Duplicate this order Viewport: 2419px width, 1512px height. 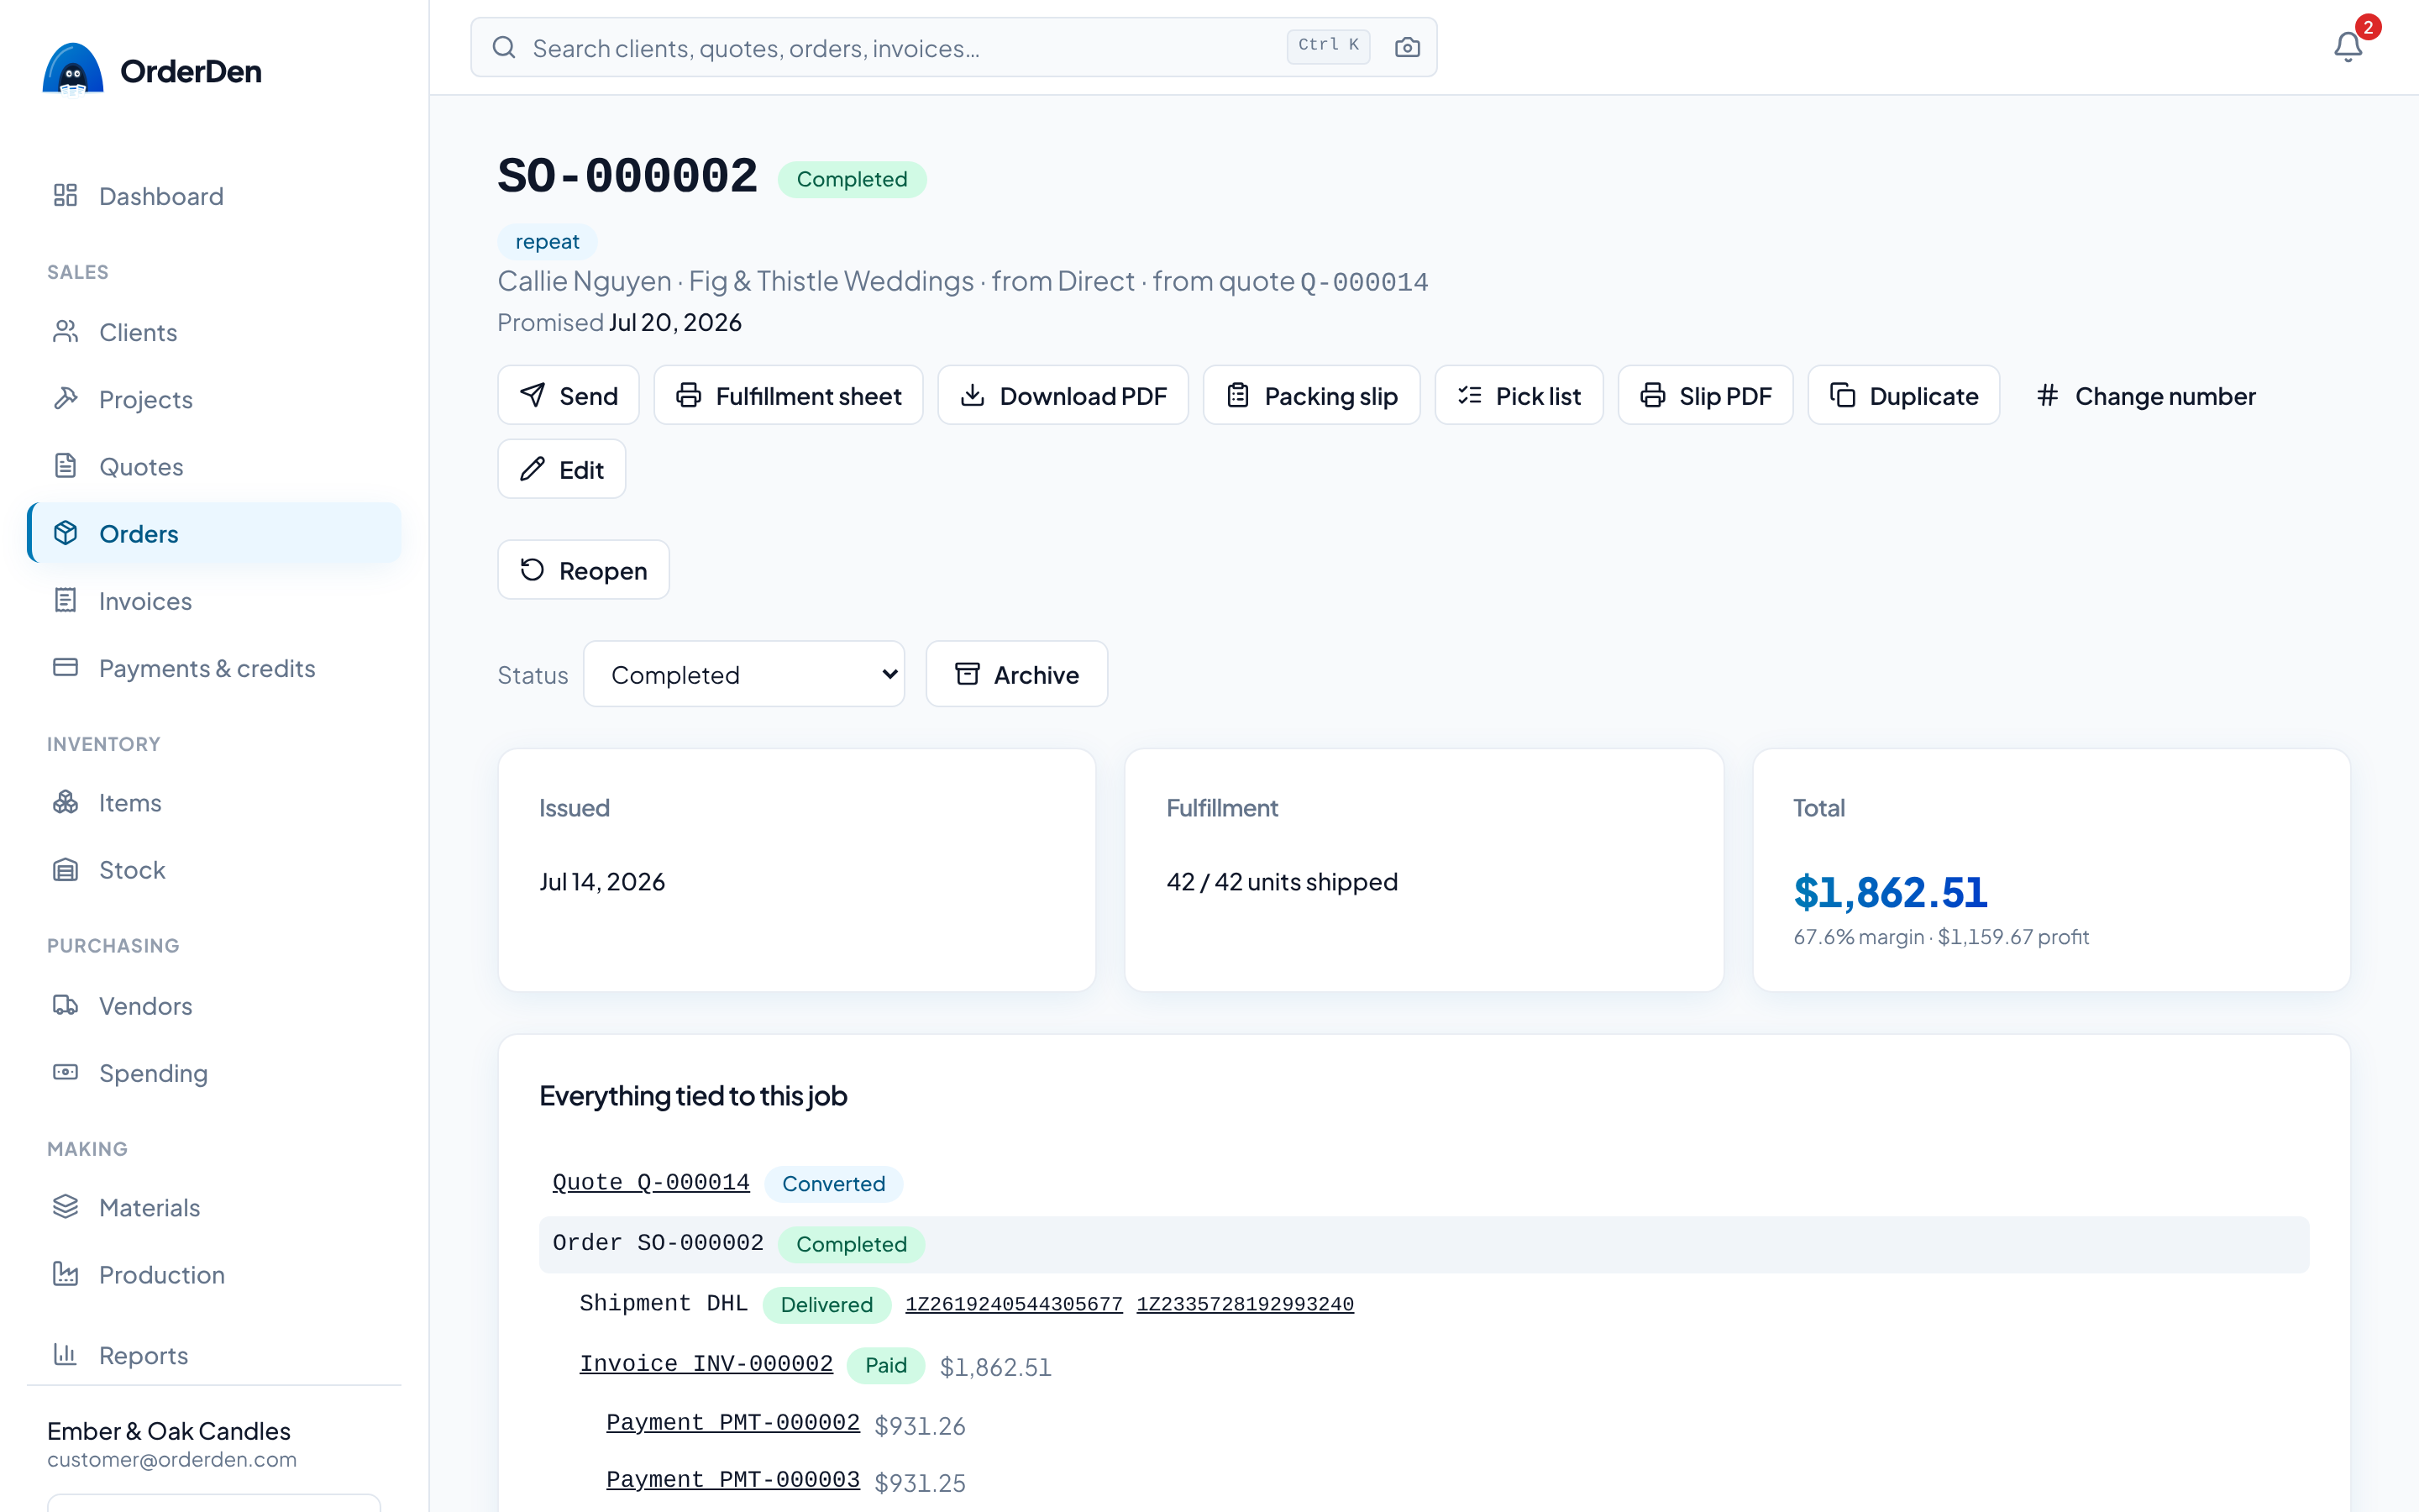tap(1903, 395)
